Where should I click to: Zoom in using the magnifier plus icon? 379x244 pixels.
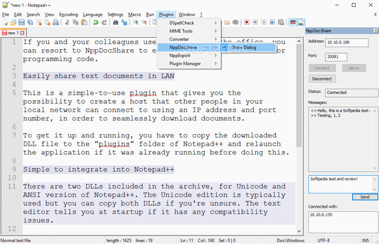coord(136,23)
